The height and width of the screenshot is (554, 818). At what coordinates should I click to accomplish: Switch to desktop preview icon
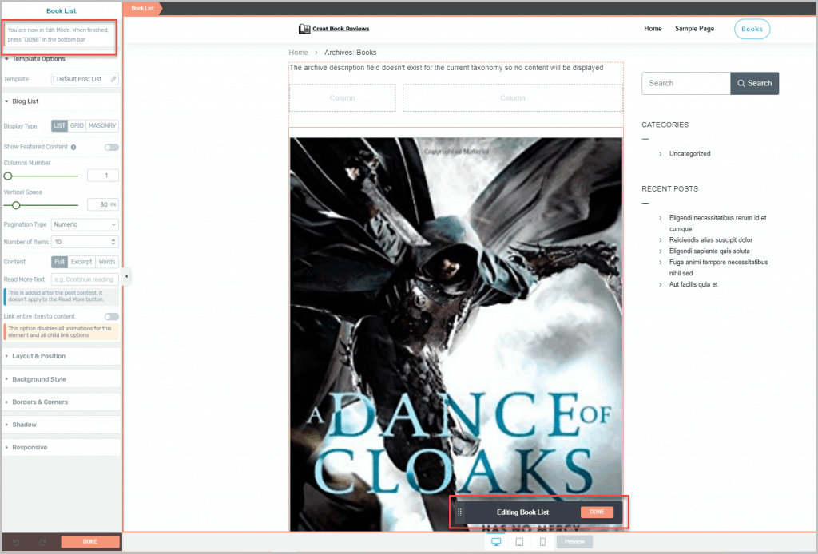[x=496, y=542]
